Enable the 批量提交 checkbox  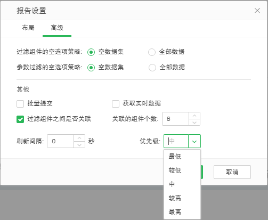pyautogui.click(x=20, y=104)
